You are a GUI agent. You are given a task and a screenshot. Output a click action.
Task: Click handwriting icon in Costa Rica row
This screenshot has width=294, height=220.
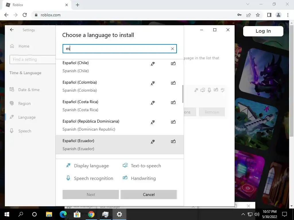click(173, 102)
